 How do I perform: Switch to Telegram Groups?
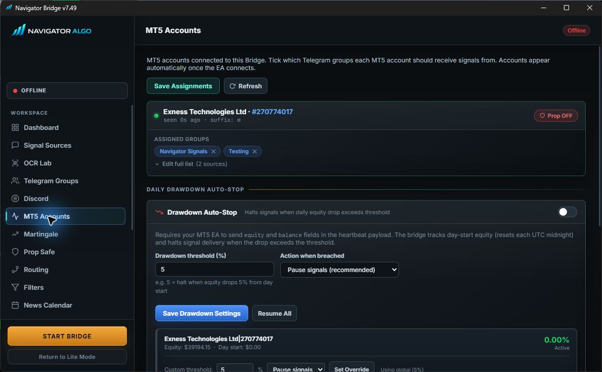[51, 181]
